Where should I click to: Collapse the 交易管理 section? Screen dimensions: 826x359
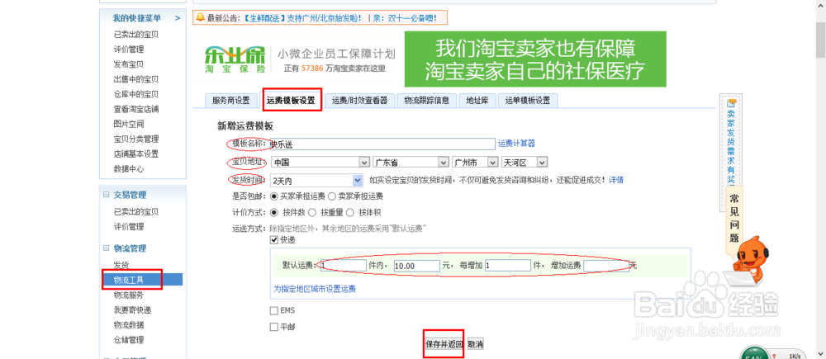coord(106,195)
